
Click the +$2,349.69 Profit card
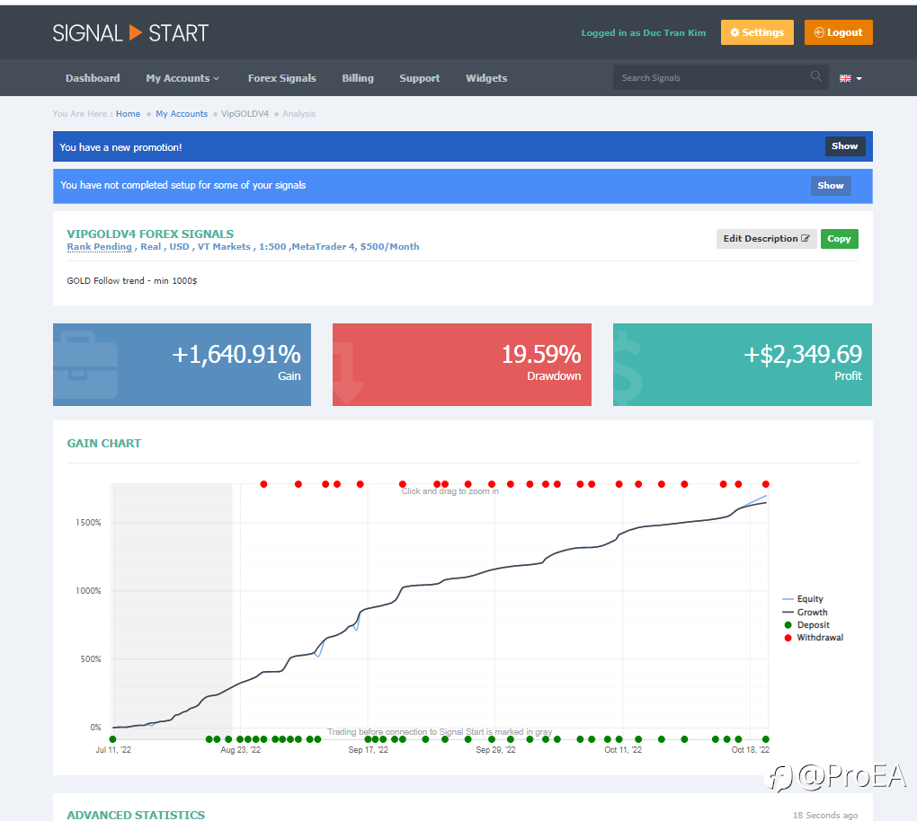pyautogui.click(x=742, y=365)
